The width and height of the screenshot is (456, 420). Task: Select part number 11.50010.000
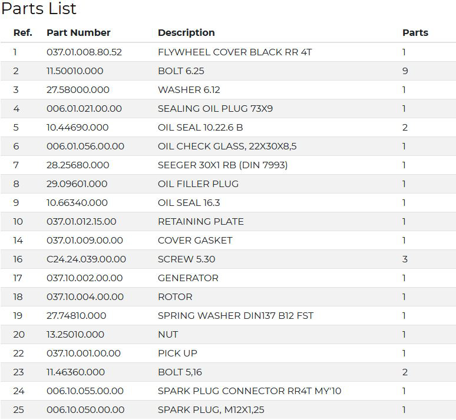coord(75,71)
